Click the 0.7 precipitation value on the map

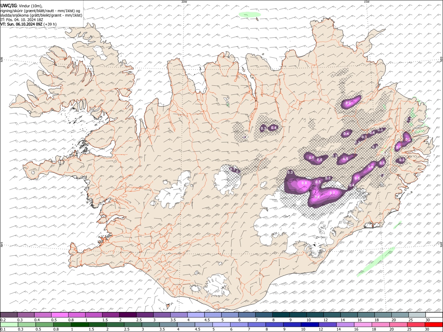(x=333, y=193)
